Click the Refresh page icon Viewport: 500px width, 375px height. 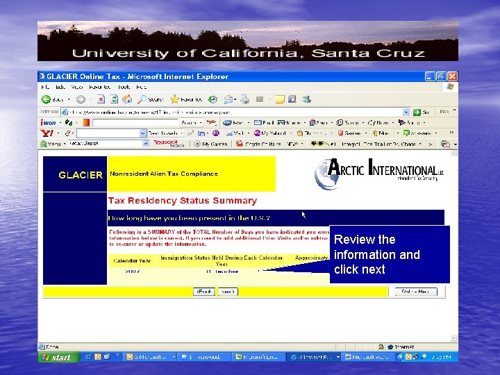coord(114,99)
